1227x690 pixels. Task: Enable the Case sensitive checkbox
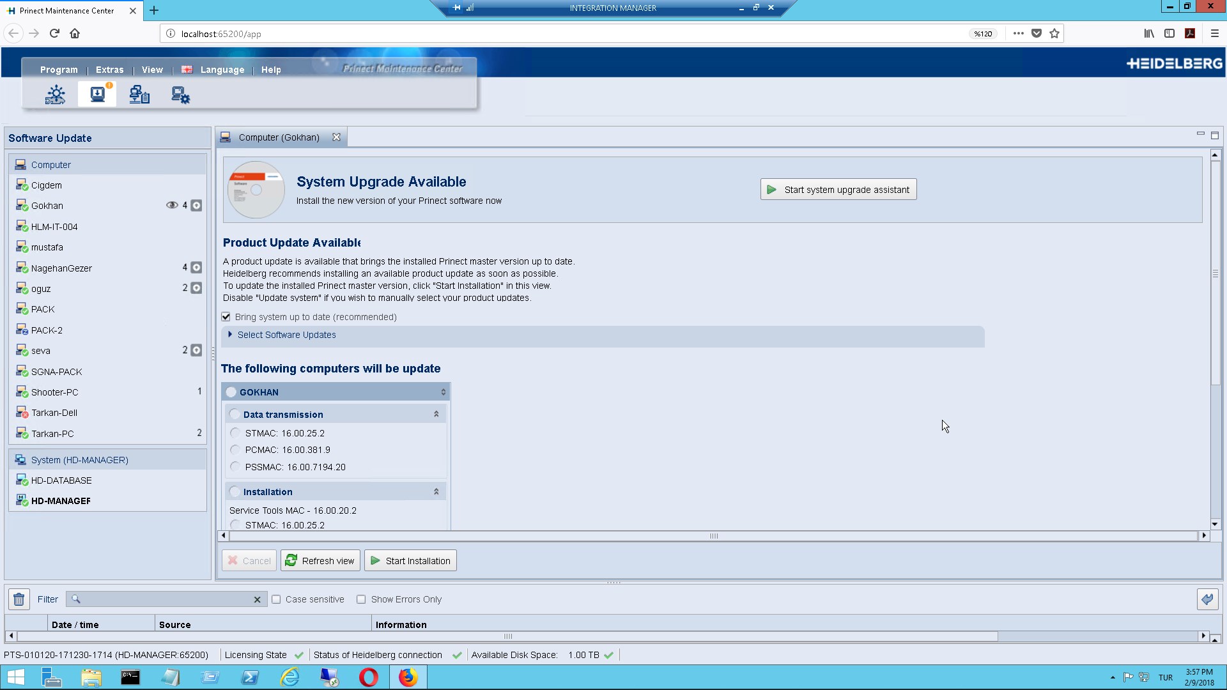pyautogui.click(x=276, y=599)
